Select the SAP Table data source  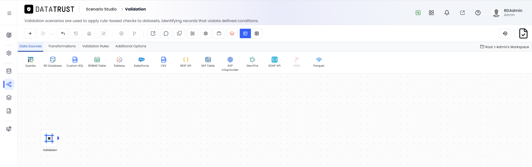point(208,62)
